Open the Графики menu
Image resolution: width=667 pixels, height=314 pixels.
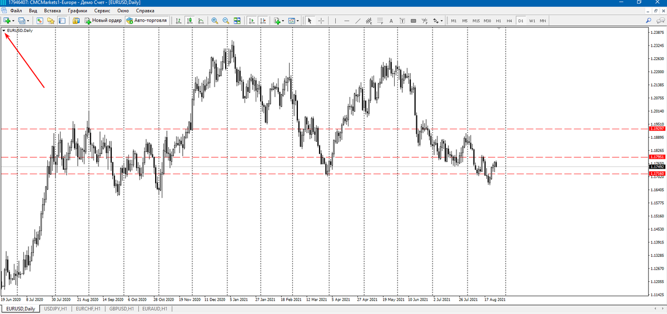click(x=77, y=11)
